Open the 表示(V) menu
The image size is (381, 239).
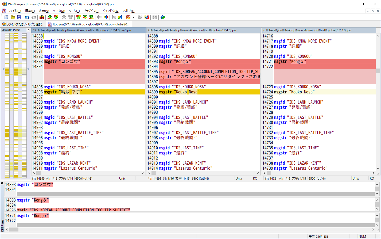click(44, 11)
